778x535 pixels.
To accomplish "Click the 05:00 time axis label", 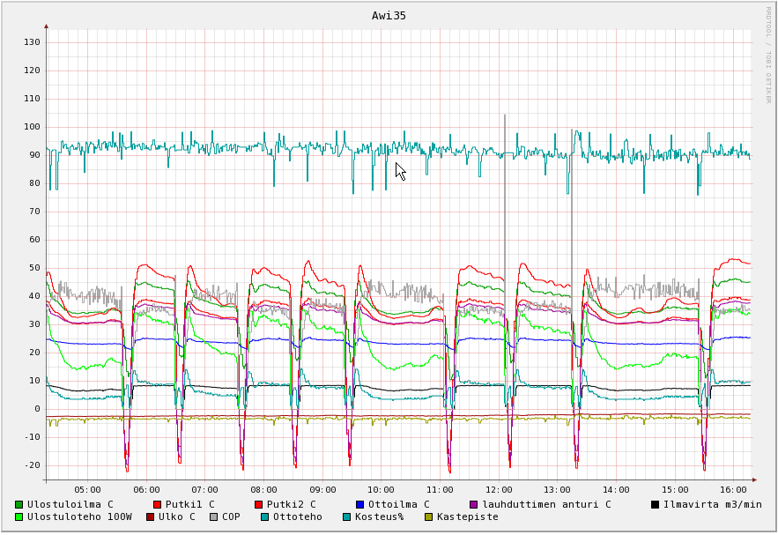I will 87,489.
